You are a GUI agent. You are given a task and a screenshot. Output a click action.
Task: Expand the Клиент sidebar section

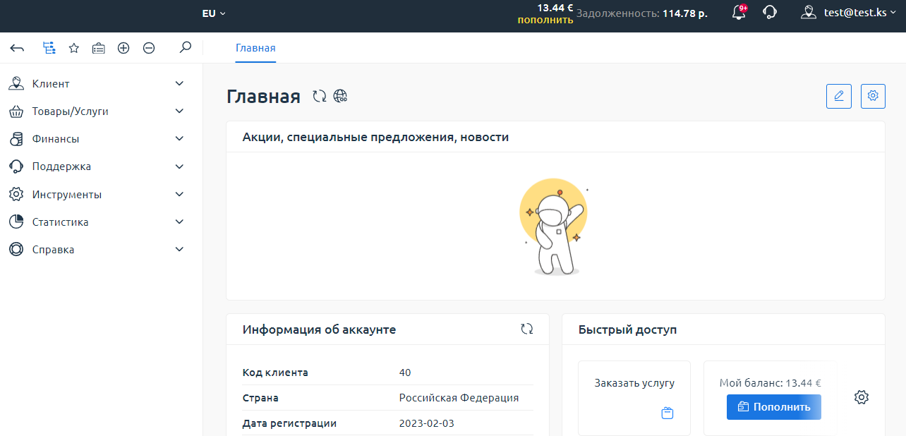96,84
